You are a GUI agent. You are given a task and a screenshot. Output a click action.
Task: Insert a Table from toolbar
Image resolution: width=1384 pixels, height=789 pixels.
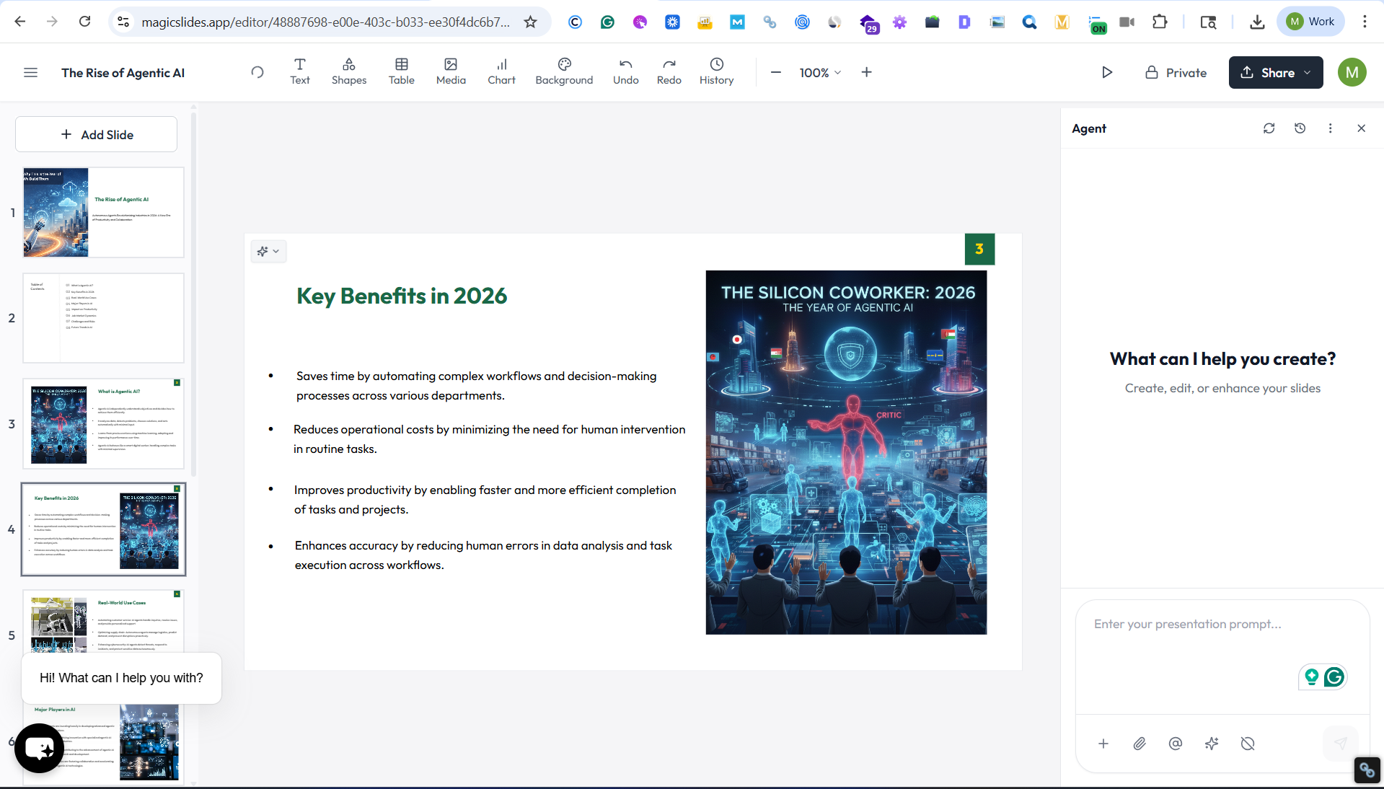pos(401,72)
